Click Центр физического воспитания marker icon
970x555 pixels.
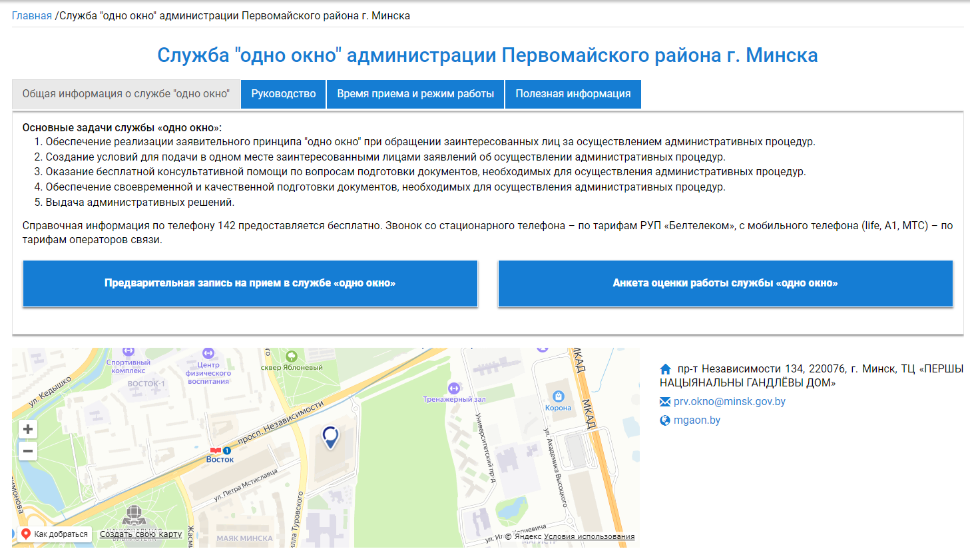pos(208,353)
